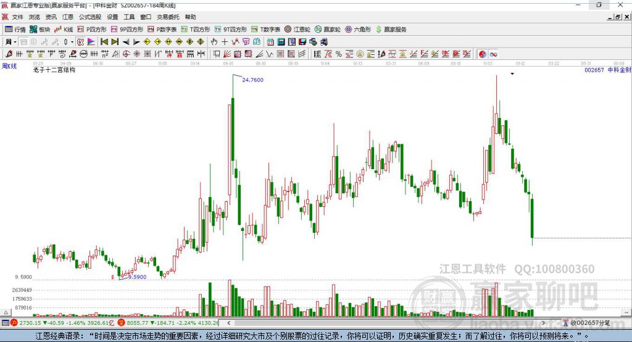This screenshot has width=632, height=342.
Task: Select the circled crosshair target tool
Action: 126,54
